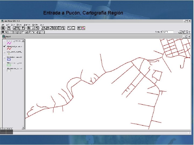Click the Save Project floppy disk icon
Screen dimensions: 194x145
(x=3, y=28)
